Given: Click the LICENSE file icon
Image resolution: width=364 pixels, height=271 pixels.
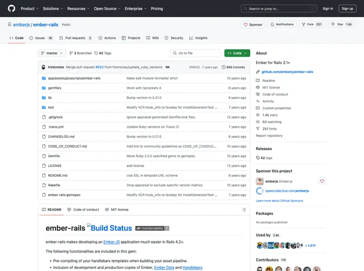Looking at the screenshot, I should (x=43, y=166).
